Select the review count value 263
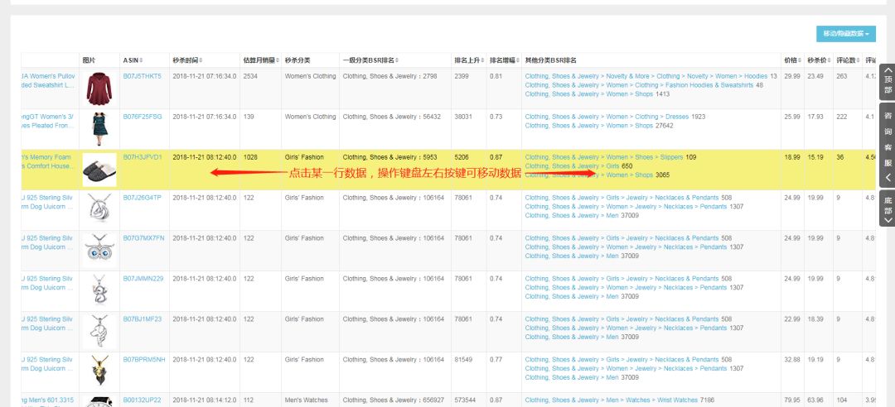895x407 pixels. tap(842, 76)
